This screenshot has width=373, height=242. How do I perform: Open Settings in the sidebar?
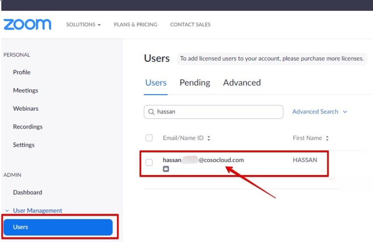(x=24, y=145)
